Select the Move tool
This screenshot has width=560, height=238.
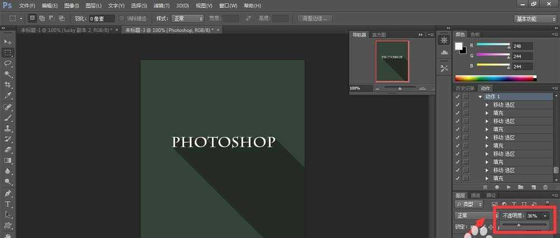[x=8, y=42]
